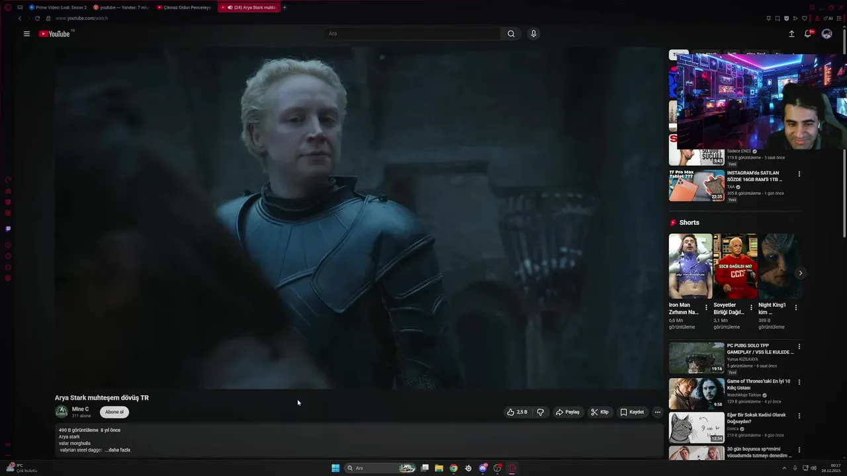Screen dimensions: 847x476
Task: Open Opera profile icon in toolbar
Action: pos(819,19)
